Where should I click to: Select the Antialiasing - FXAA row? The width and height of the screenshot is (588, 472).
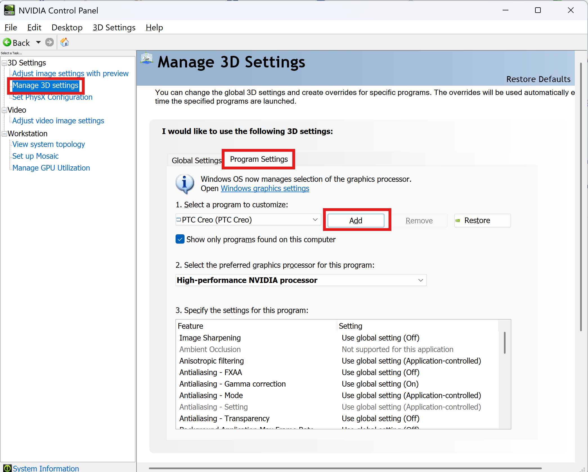(337, 373)
